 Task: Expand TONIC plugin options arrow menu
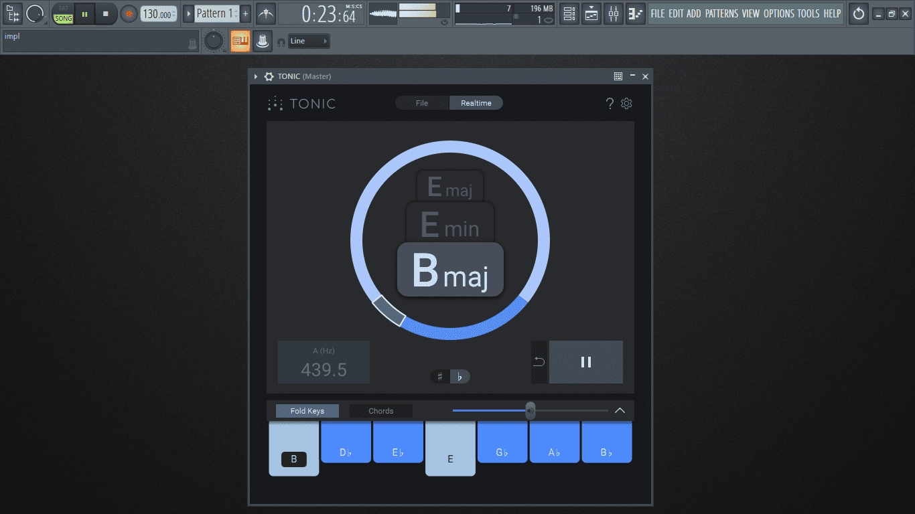point(256,76)
